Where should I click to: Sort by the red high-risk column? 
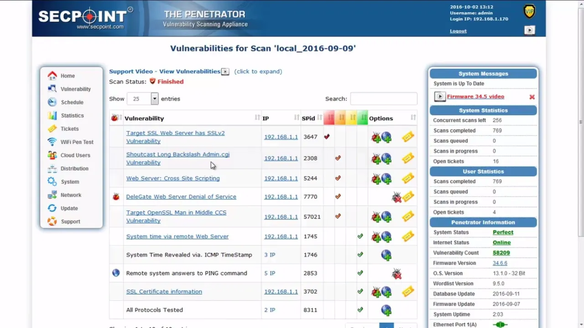329,118
